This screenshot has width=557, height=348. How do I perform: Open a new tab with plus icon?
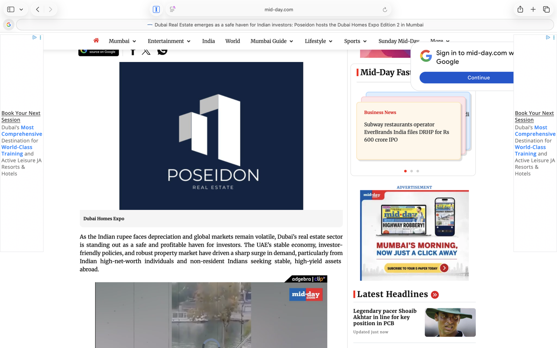(x=533, y=9)
